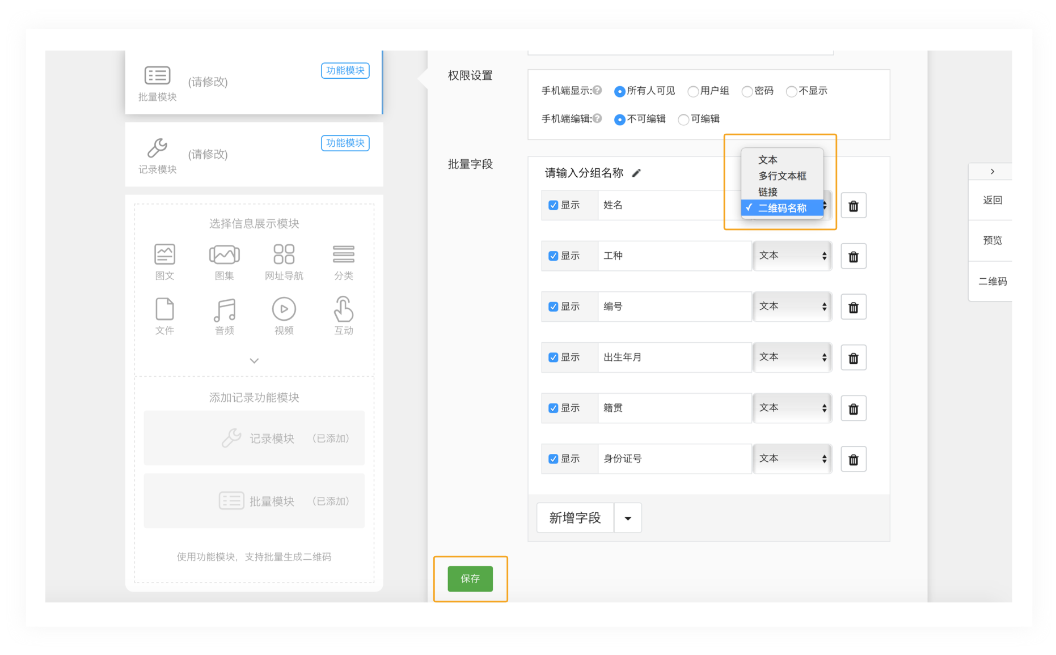Select the 所有人可见 radio option

coord(620,91)
